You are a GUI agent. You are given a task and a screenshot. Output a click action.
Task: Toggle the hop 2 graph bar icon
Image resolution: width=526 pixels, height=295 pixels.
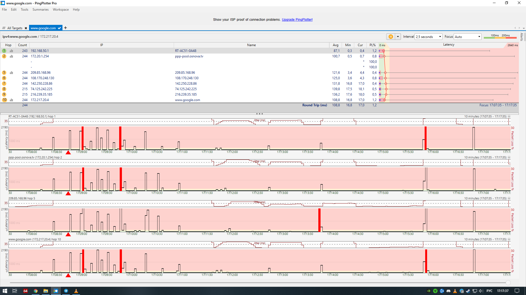tap(12, 56)
